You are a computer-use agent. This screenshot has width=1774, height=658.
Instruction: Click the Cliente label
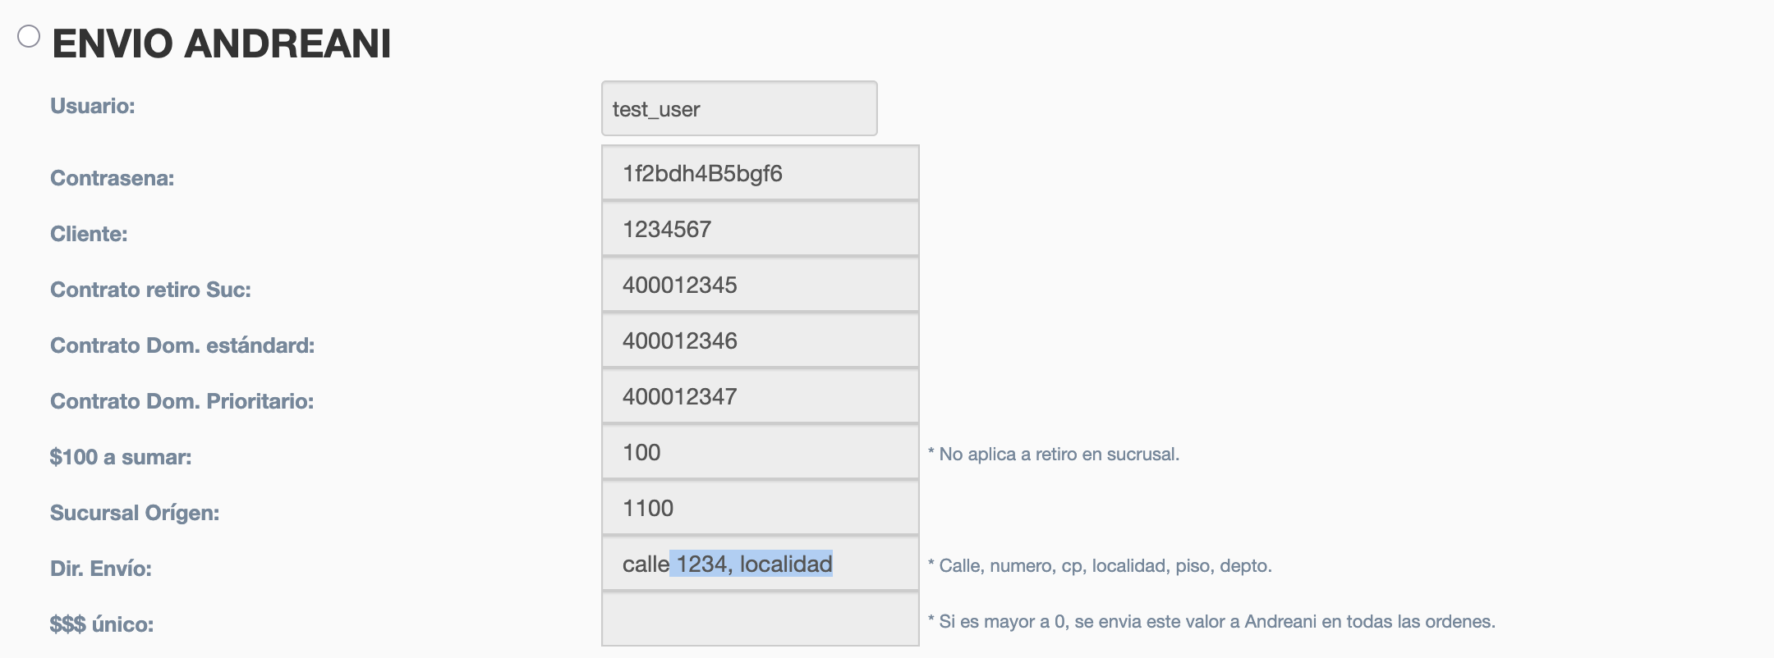pyautogui.click(x=89, y=234)
